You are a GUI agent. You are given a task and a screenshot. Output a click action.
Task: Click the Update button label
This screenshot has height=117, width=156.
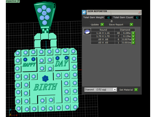pyautogui.click(x=95, y=25)
